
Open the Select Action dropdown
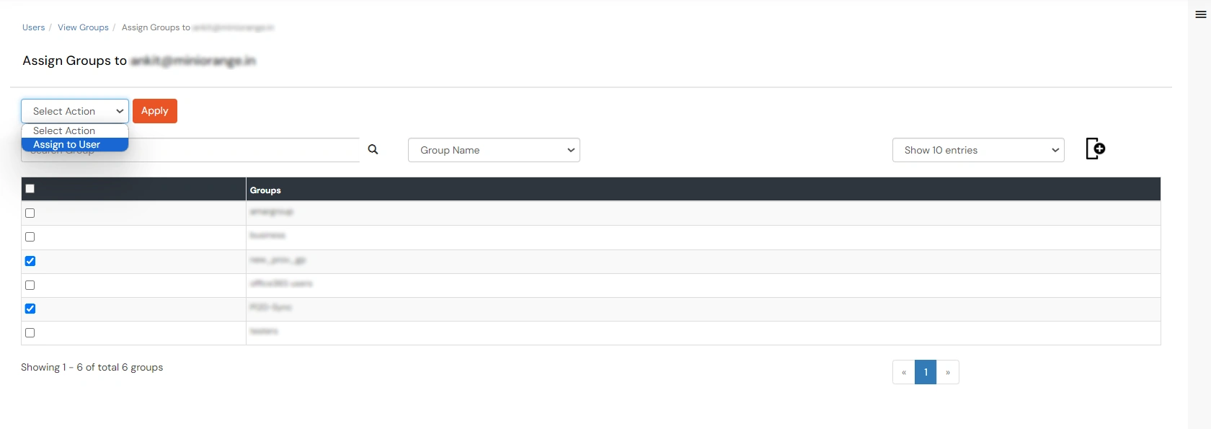pyautogui.click(x=75, y=111)
